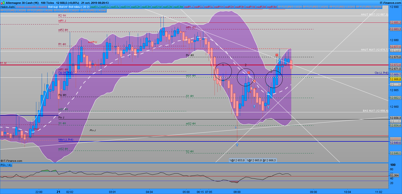Click the small blue triangle marker above 08:00 wick
Image resolution: width=402 pixels, height=194 pixels.
click(236, 127)
